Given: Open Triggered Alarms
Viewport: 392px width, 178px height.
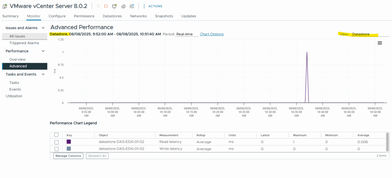Looking at the screenshot, I should click(x=24, y=43).
